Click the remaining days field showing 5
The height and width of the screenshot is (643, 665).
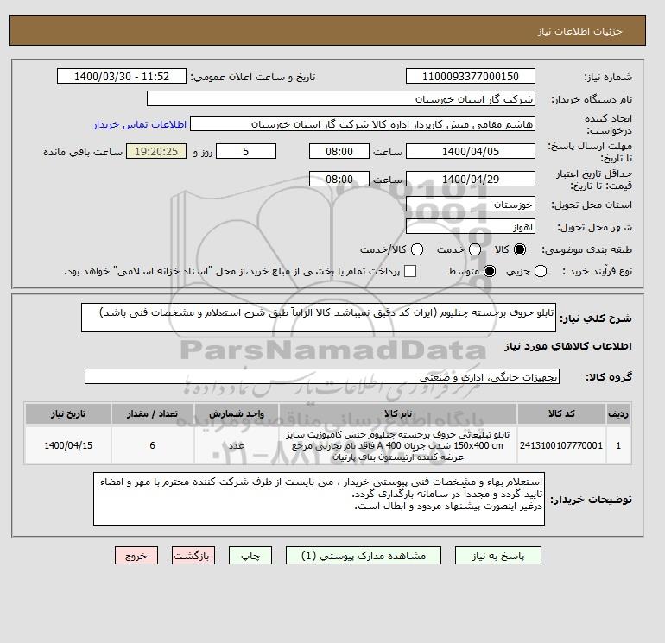tap(246, 151)
